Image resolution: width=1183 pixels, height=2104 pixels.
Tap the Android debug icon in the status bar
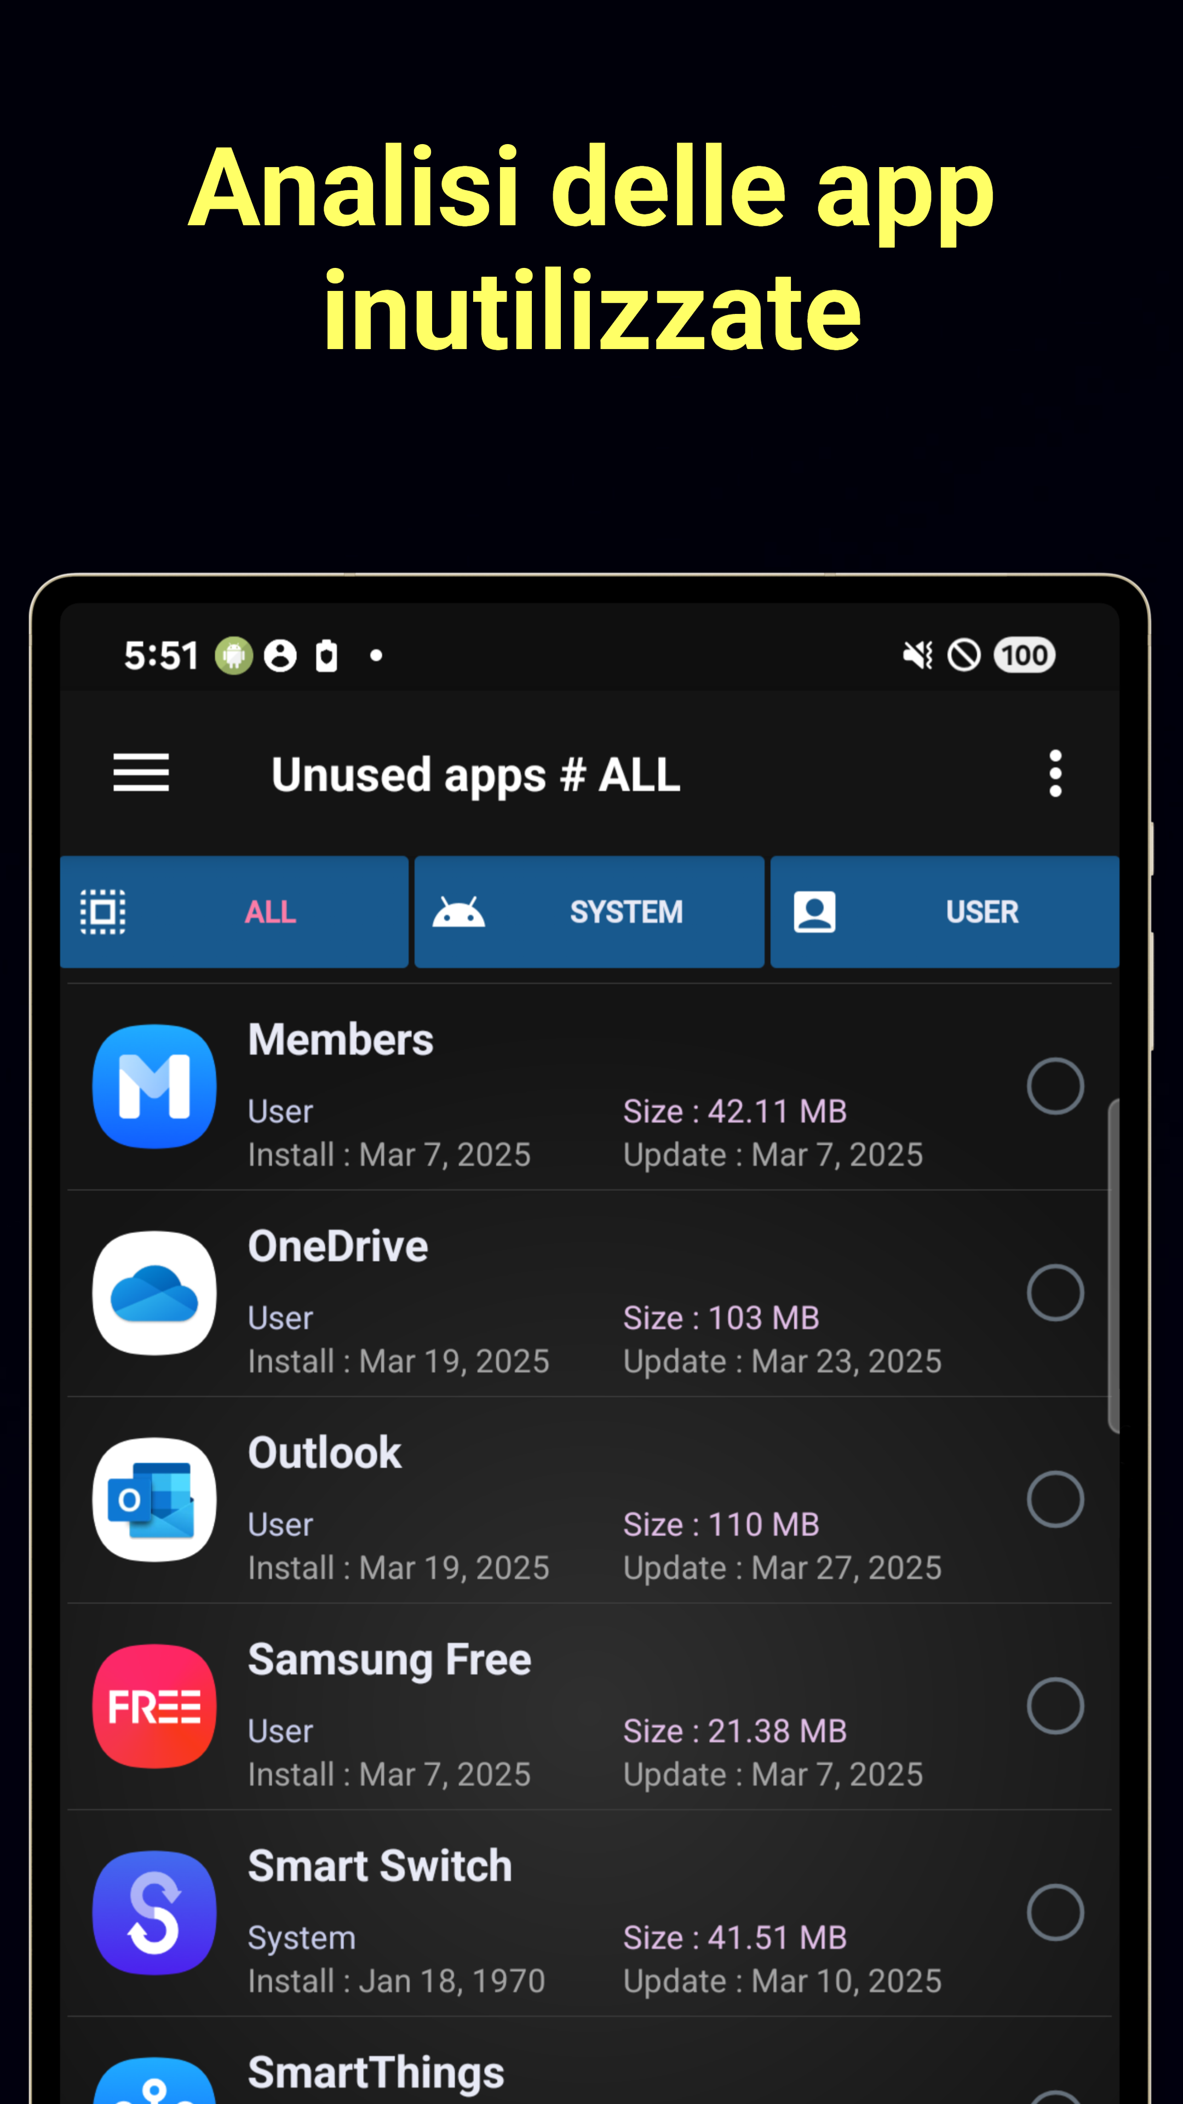click(233, 655)
